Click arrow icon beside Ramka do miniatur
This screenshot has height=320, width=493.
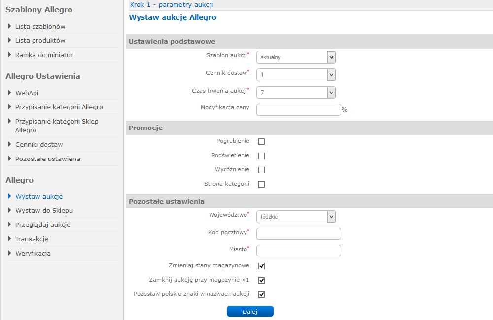tap(9, 55)
